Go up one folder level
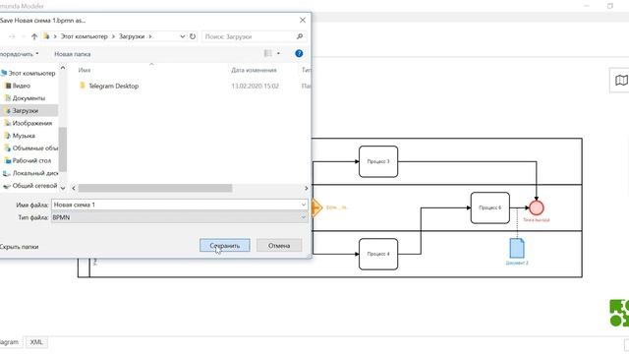 34,36
